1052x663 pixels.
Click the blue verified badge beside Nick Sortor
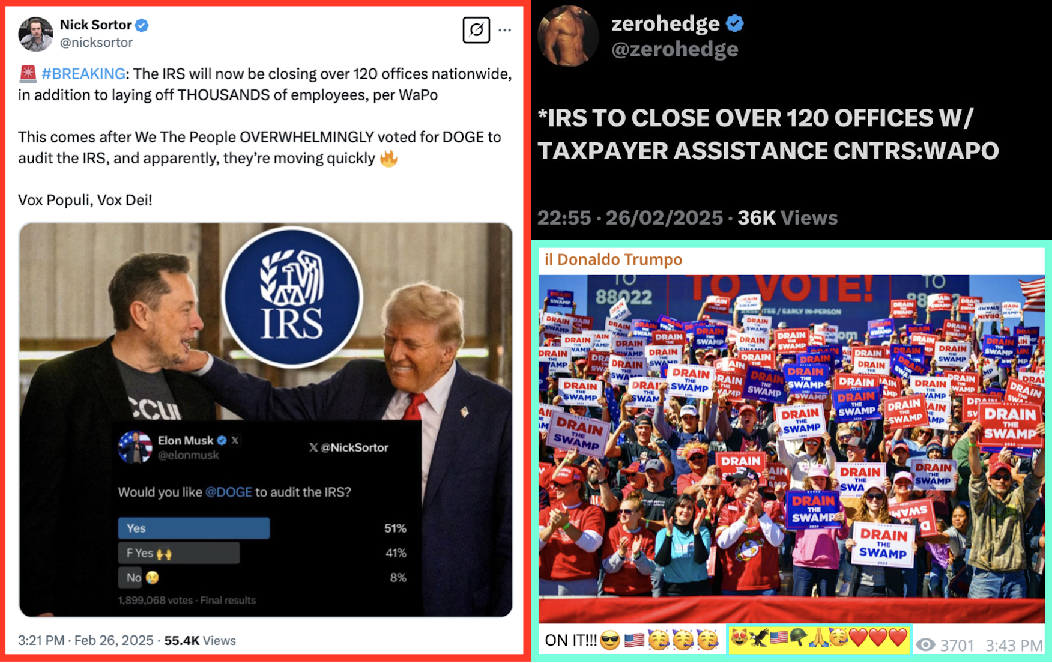pos(142,25)
